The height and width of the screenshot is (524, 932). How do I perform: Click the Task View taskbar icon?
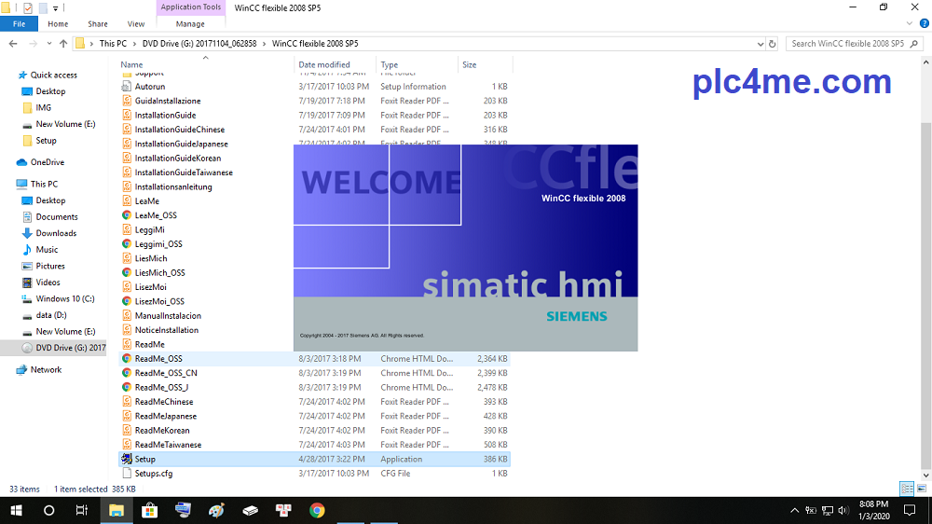(x=82, y=510)
